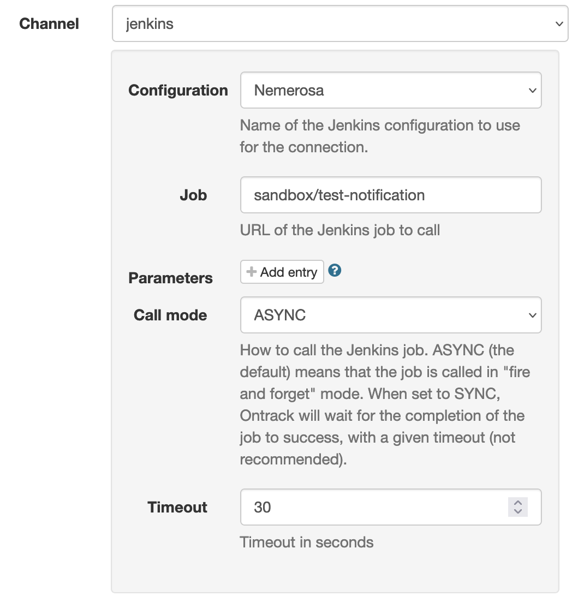Click the Call mode label
Image resolution: width=572 pixels, height=608 pixels.
170,315
